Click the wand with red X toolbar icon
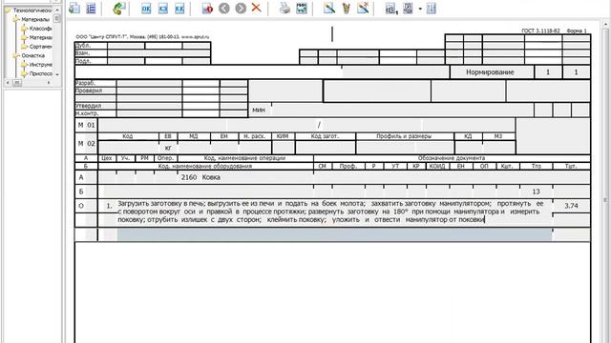 [x=363, y=9]
